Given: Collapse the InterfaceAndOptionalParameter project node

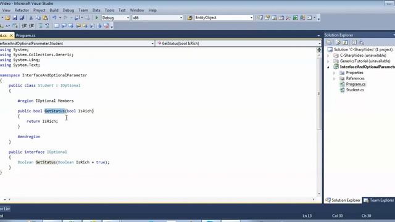Looking at the screenshot, I should click(x=328, y=67).
